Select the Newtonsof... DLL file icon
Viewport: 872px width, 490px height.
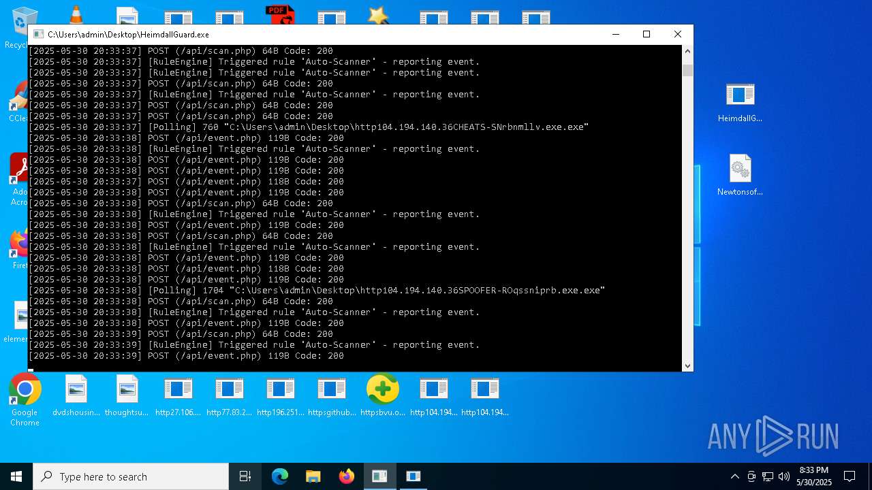pos(740,176)
